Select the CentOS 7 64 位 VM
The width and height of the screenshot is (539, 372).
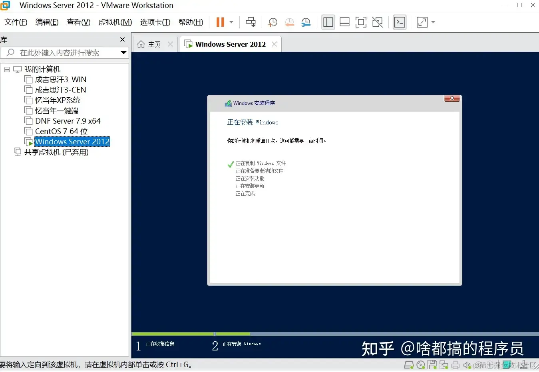coord(61,131)
